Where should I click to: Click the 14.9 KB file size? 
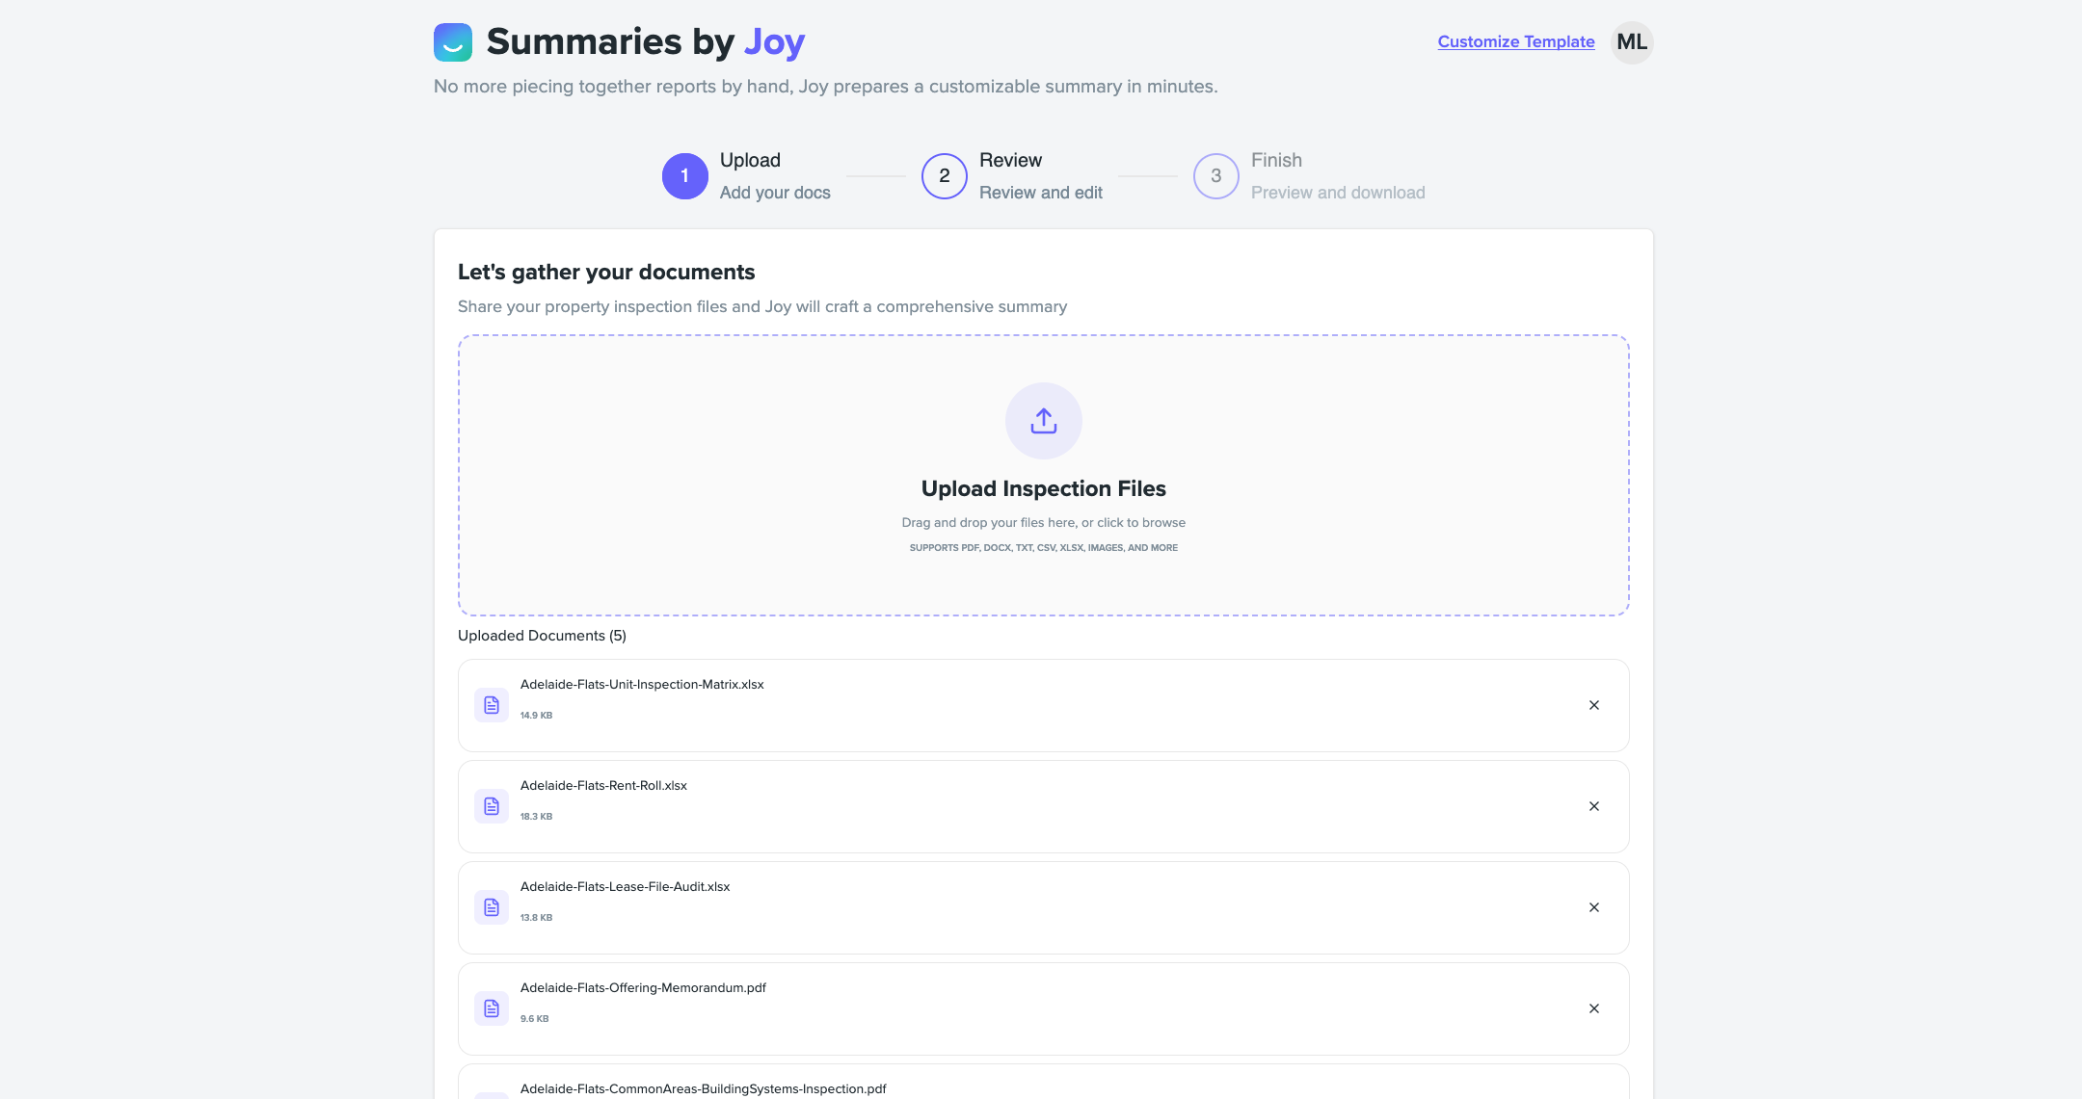pyautogui.click(x=536, y=715)
